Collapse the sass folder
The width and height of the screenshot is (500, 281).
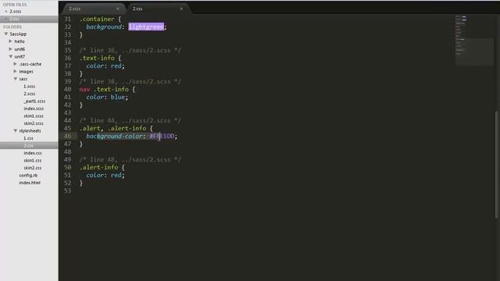(15, 79)
